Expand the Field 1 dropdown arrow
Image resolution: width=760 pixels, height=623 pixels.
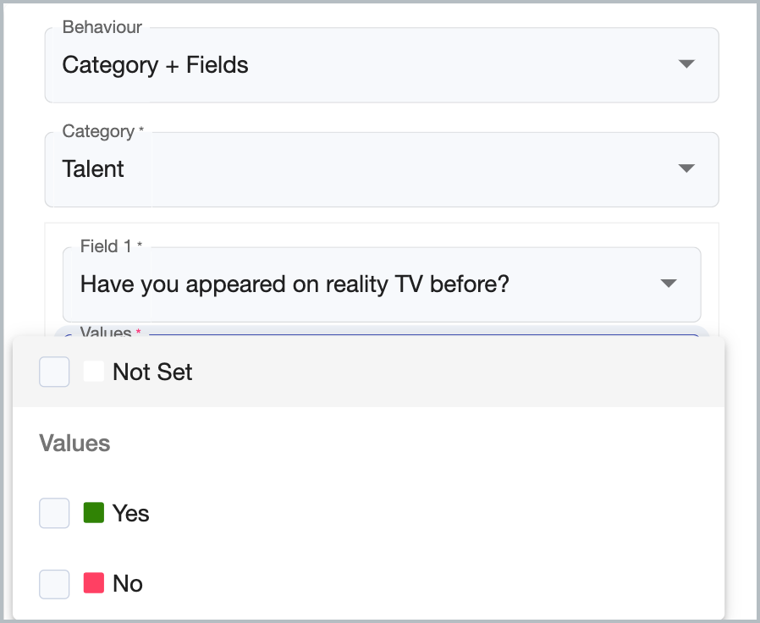click(669, 284)
